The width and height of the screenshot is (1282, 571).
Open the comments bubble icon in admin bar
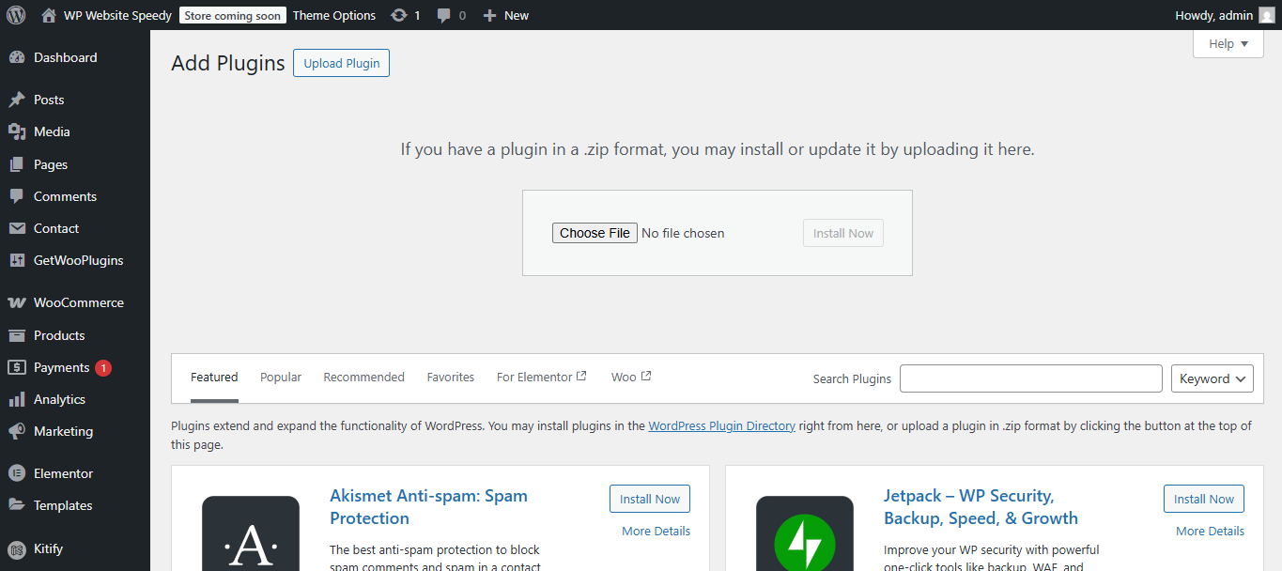coord(443,15)
